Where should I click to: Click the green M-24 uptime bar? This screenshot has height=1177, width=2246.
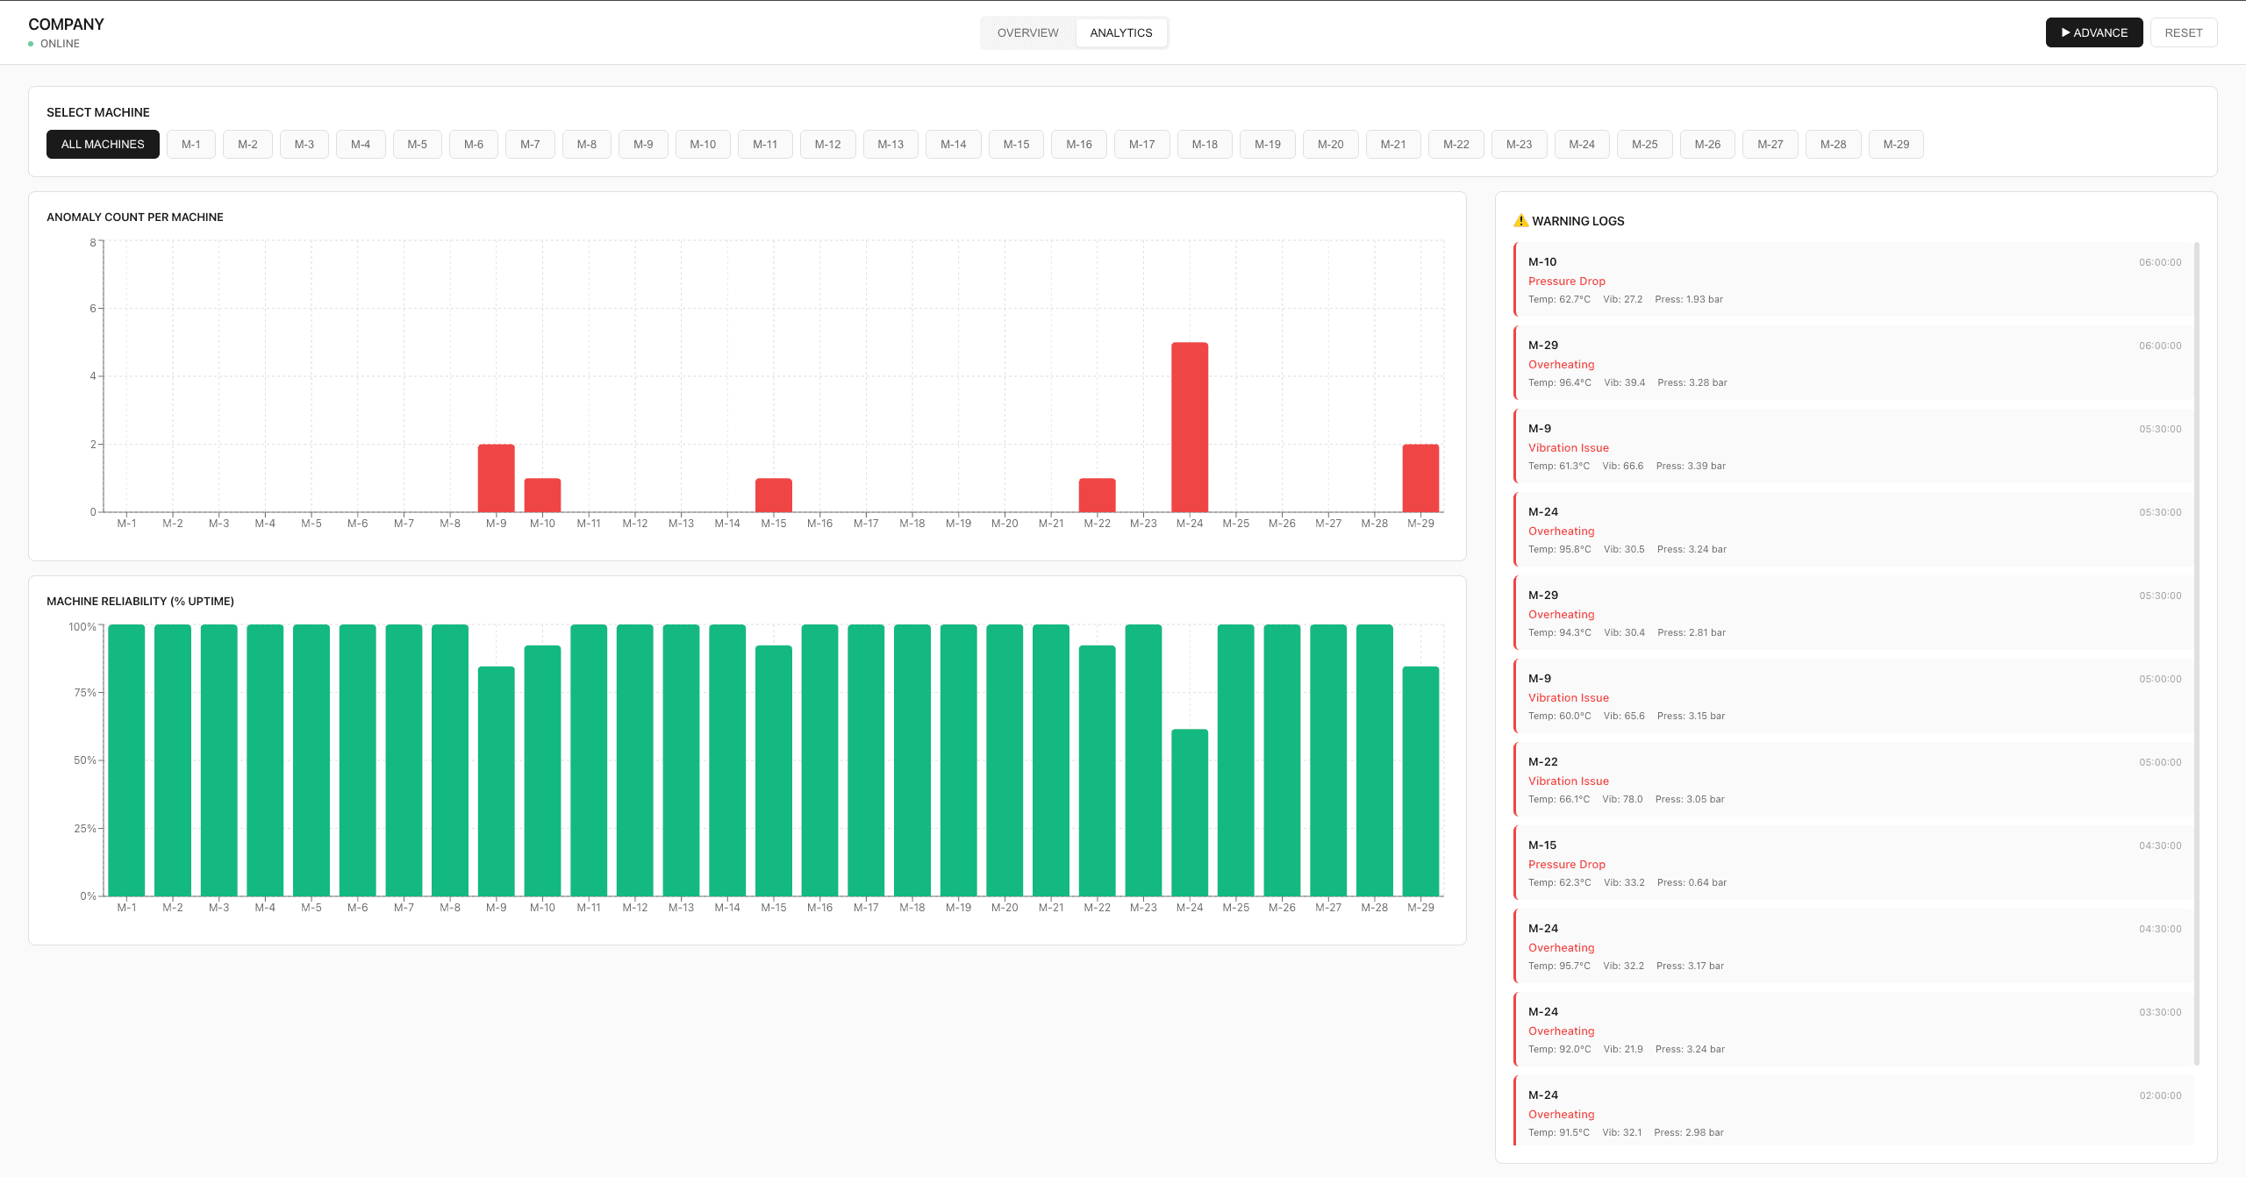click(1189, 812)
